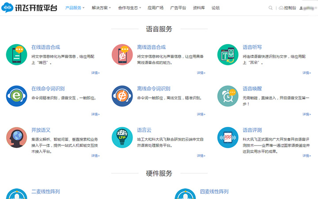The height and width of the screenshot is (199, 318).
Task: Open the 控制台 console link
Action: click(x=288, y=8)
